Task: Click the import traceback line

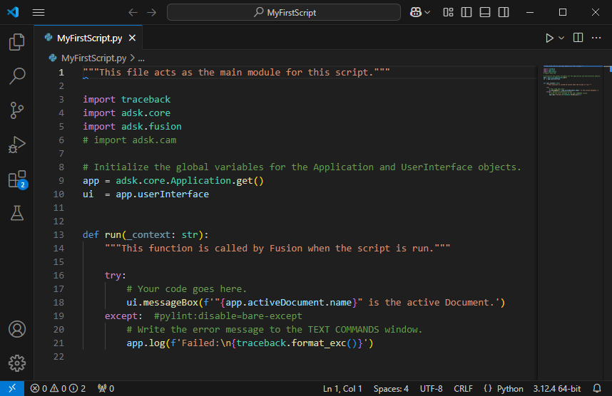Action: coord(126,100)
